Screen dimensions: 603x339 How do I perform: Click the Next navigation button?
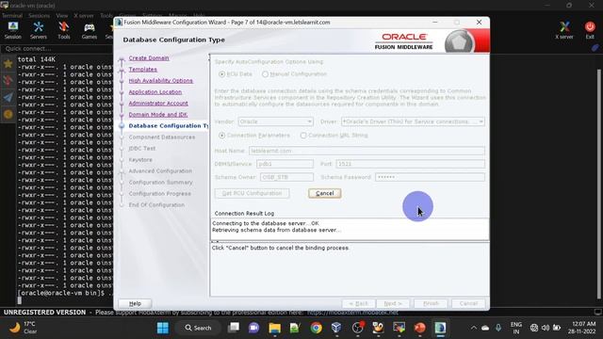click(x=393, y=303)
